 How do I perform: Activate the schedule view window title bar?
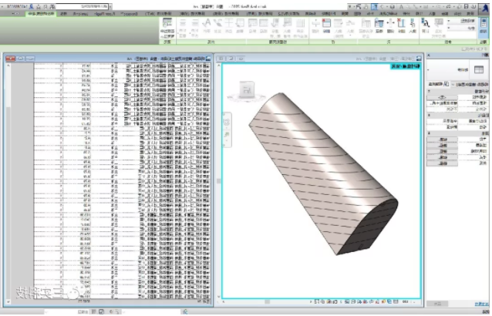coord(108,58)
